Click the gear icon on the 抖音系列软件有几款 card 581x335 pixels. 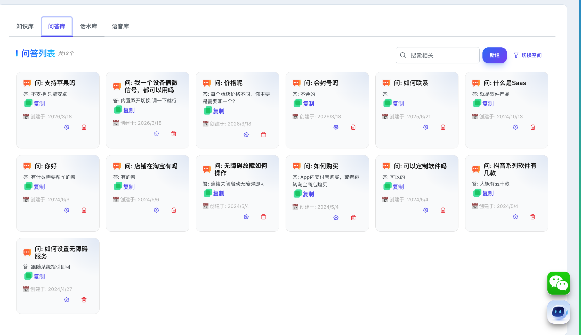pos(515,217)
